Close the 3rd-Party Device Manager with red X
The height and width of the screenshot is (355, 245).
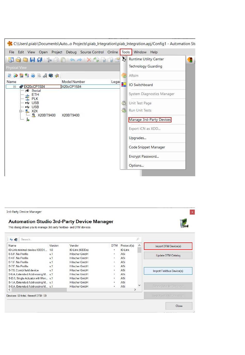coord(192,212)
